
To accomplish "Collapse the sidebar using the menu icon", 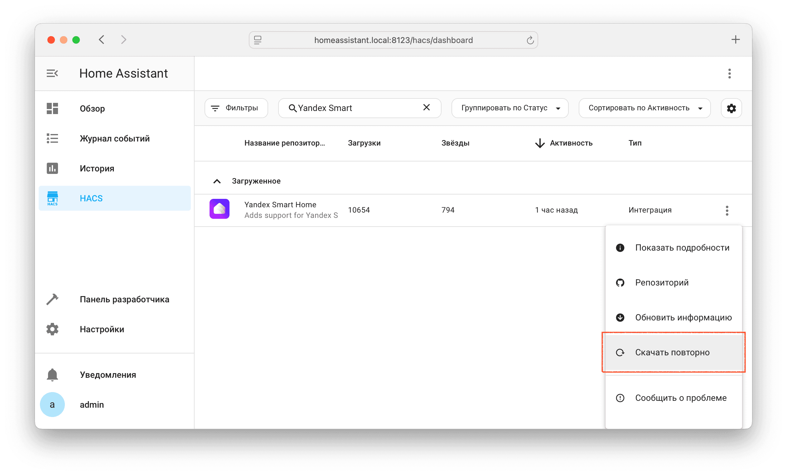I will [x=52, y=74].
